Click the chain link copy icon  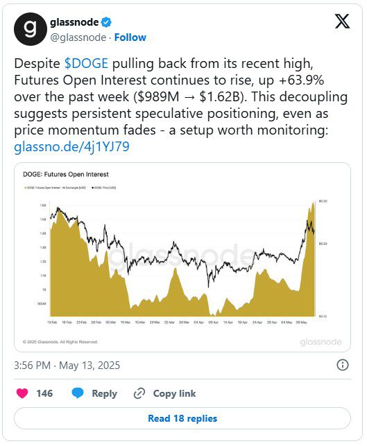click(x=139, y=393)
